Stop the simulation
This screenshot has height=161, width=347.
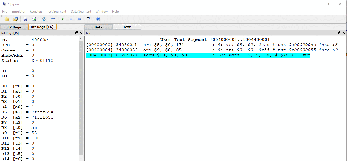79,19
